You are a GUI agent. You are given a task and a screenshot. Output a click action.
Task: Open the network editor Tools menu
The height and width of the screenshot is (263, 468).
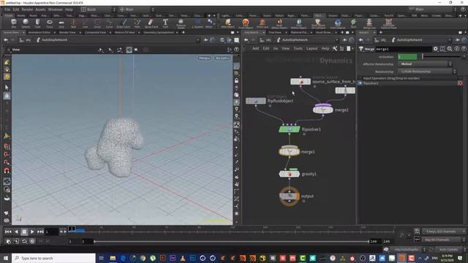click(298, 49)
